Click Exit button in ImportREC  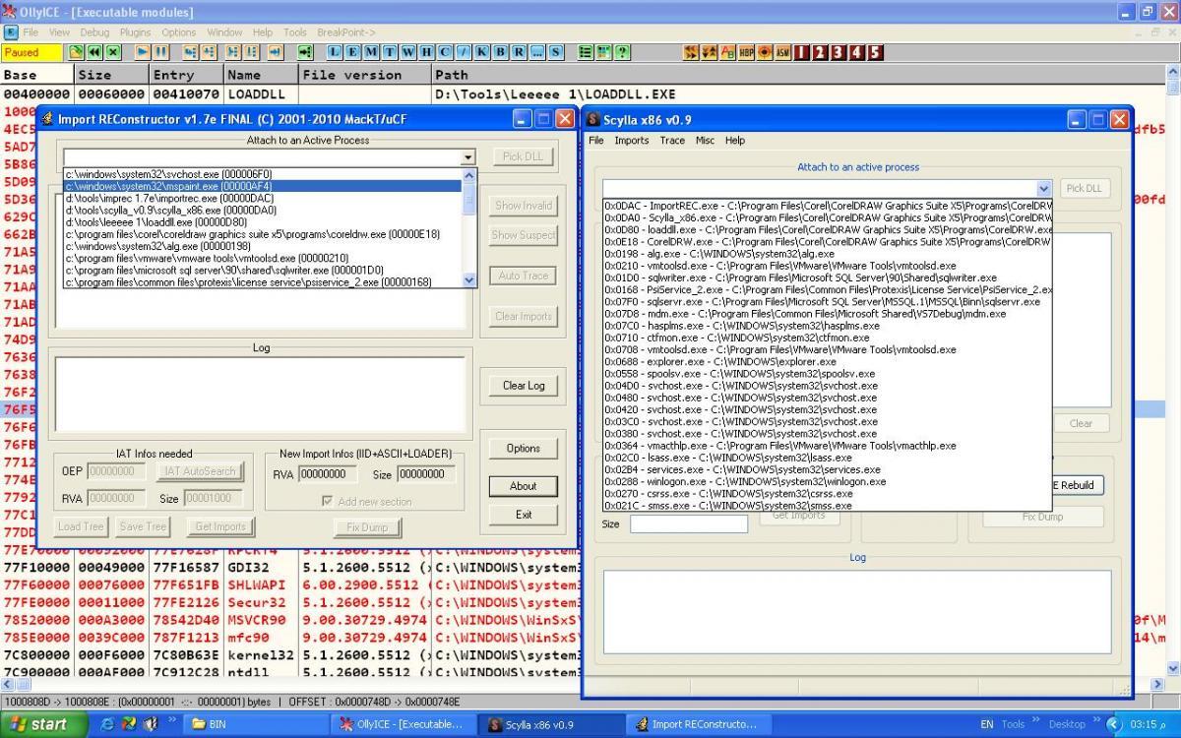(x=523, y=515)
